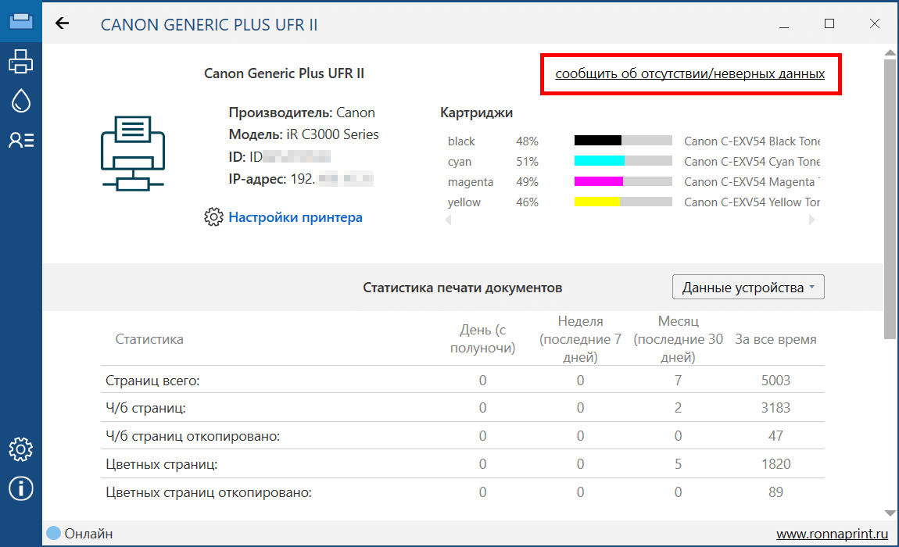Open the users list in the sidebar

[x=20, y=140]
